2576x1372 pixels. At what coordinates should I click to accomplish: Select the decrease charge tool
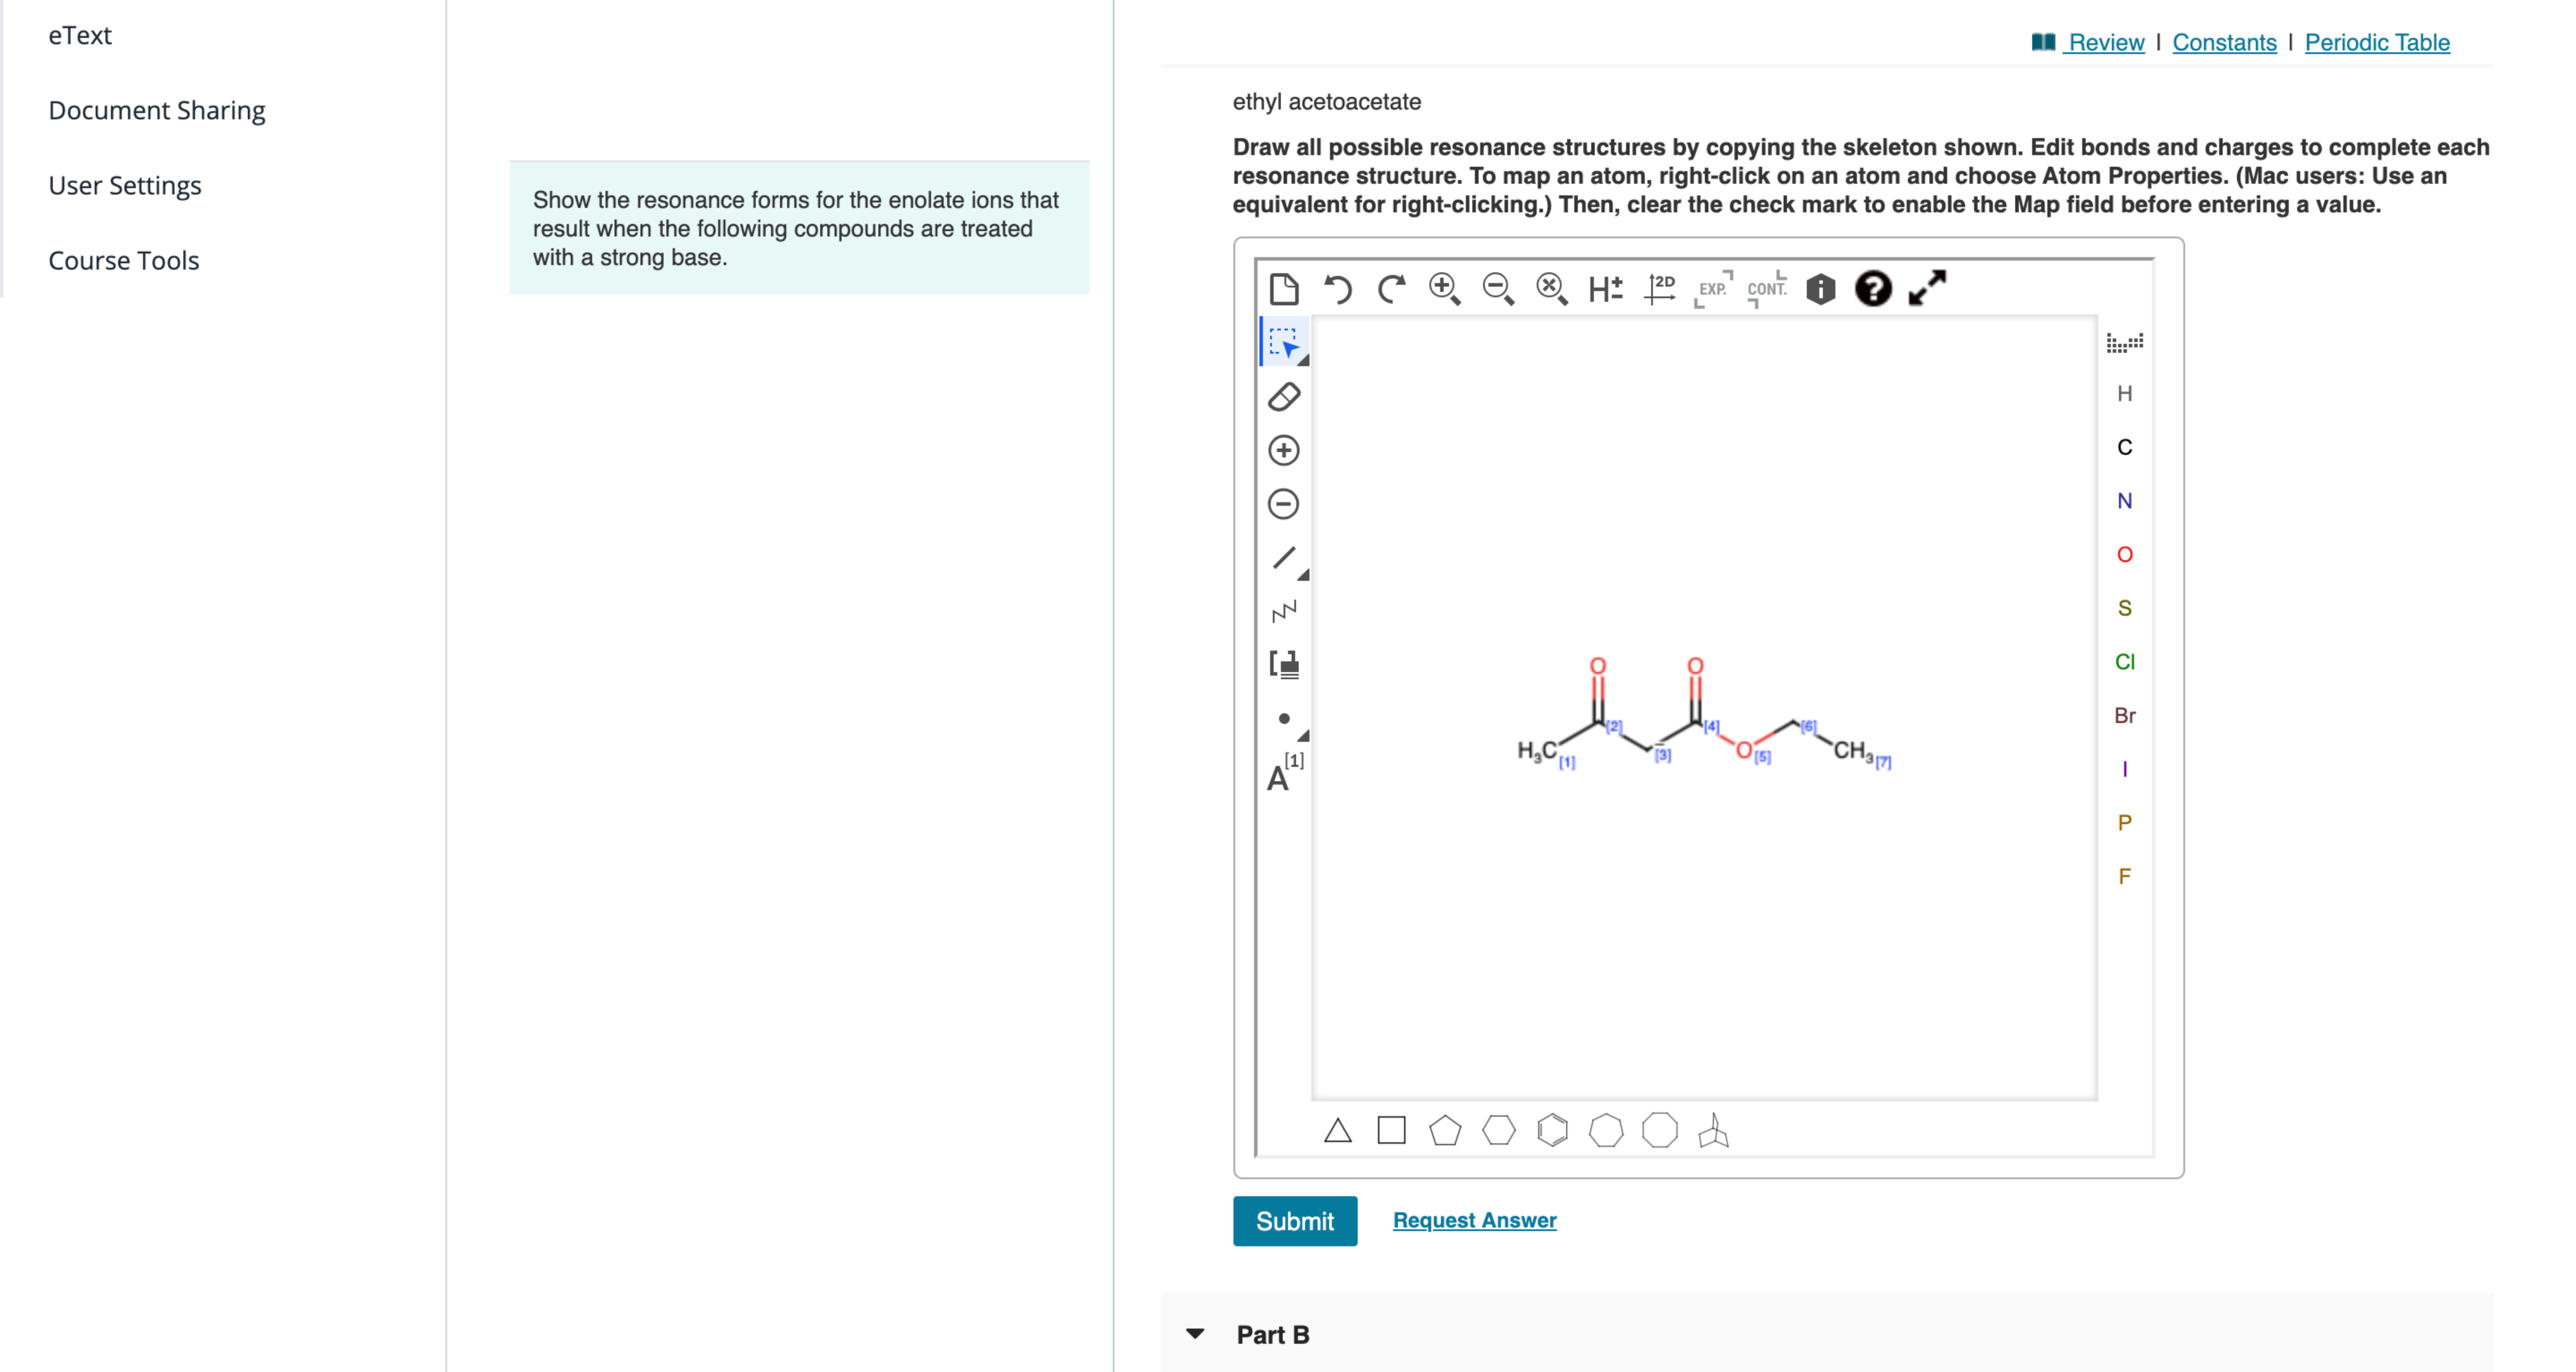1283,503
